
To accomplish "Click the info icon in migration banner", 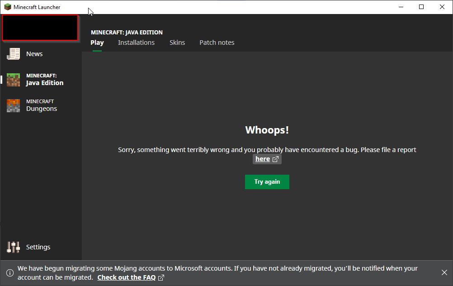I will tap(10, 273).
